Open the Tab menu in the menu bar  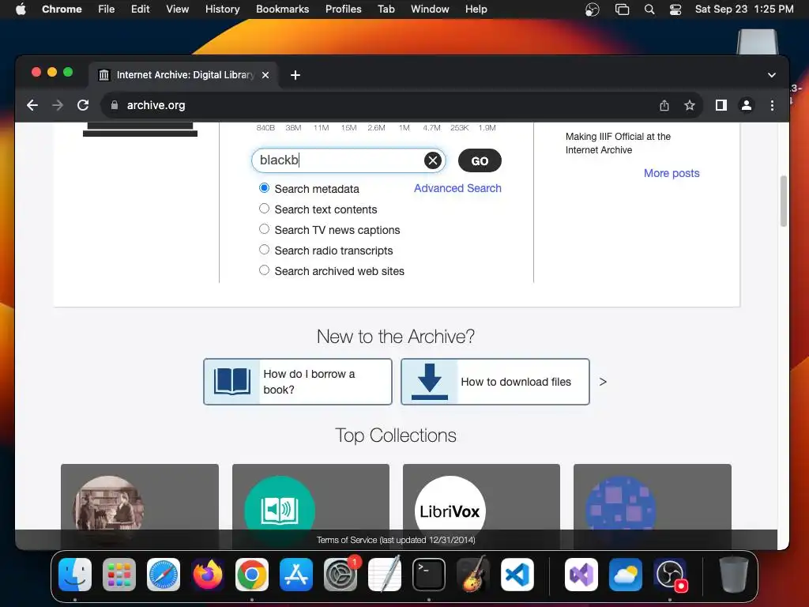386,9
